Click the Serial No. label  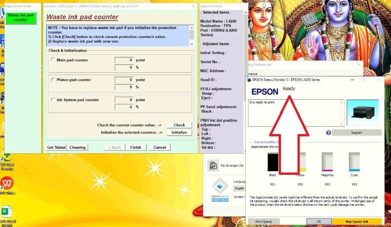(210, 62)
